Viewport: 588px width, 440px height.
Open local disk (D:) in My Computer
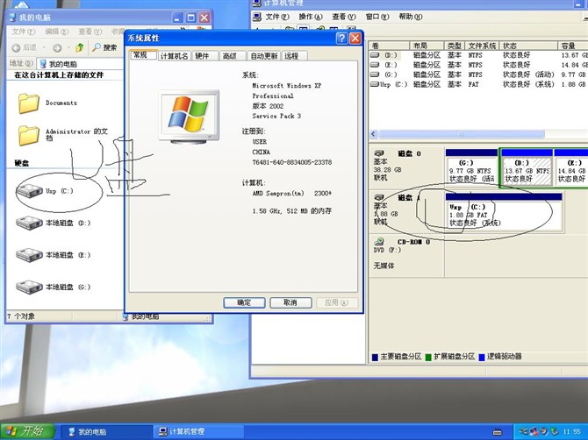tap(31, 224)
